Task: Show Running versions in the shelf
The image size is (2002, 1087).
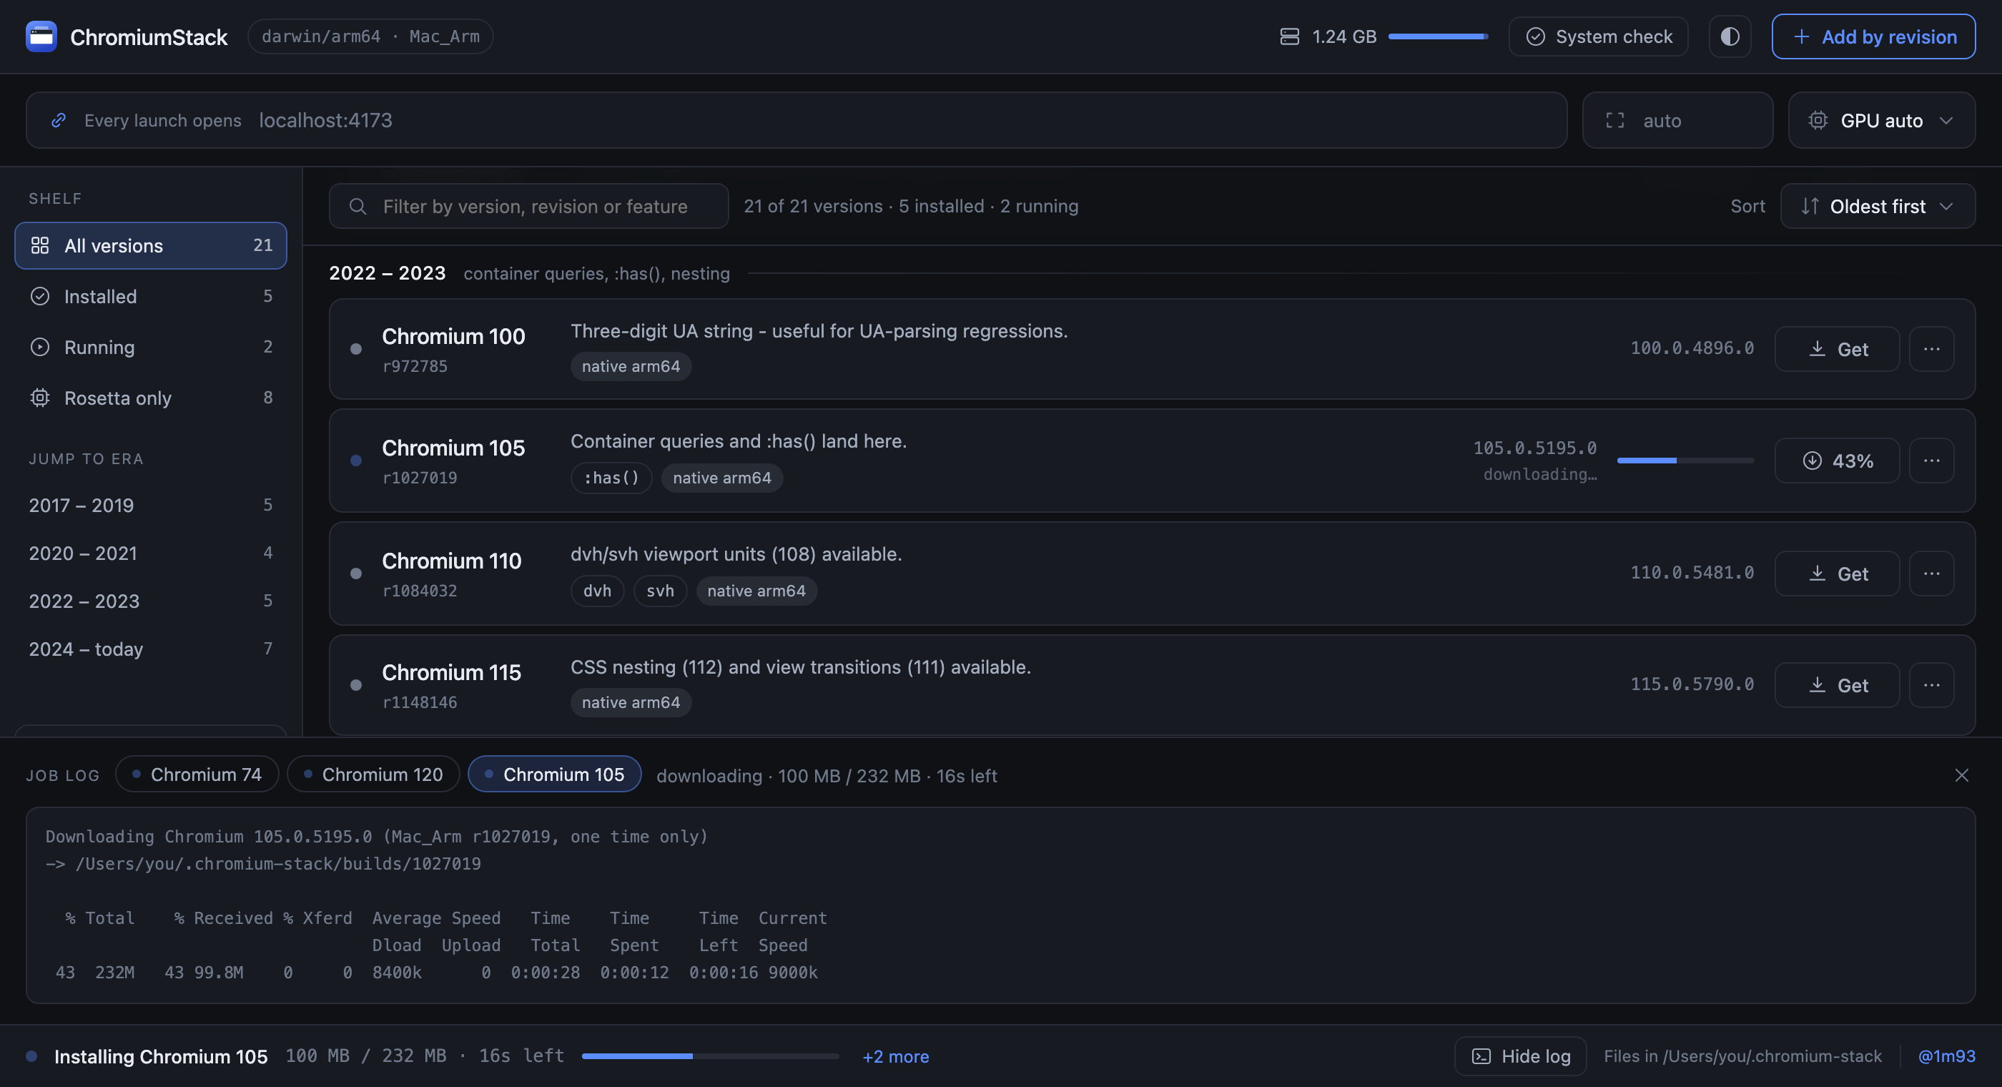Action: click(151, 347)
